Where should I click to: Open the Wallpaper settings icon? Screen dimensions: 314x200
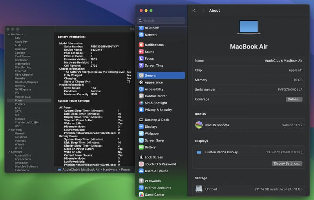(x=141, y=134)
